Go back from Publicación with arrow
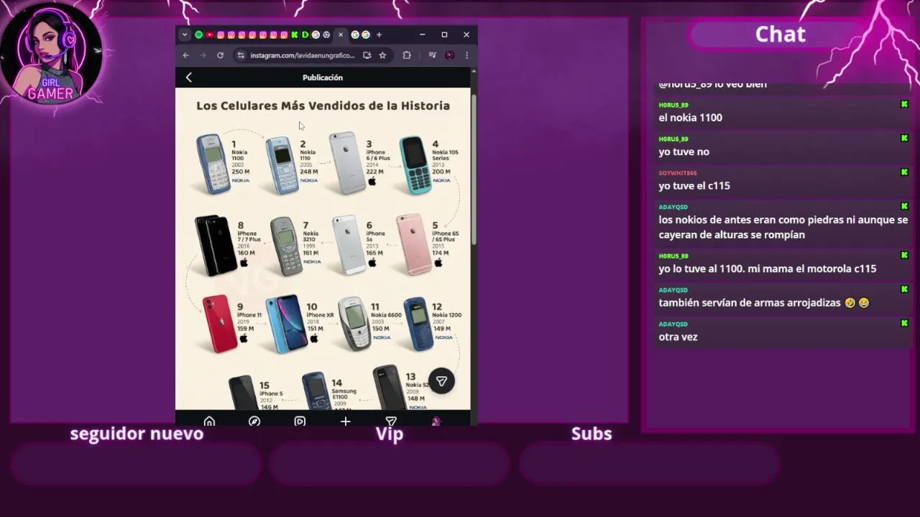The image size is (920, 517). (189, 78)
